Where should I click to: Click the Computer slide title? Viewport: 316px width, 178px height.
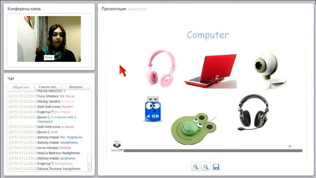(x=208, y=35)
